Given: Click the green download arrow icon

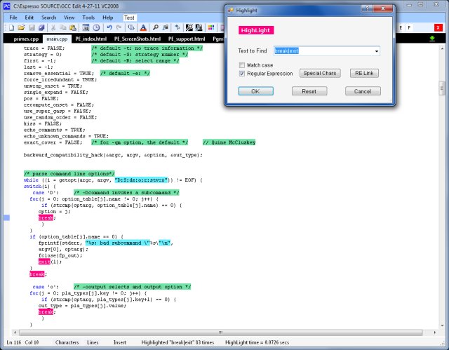Looking at the screenshot, I should pos(431,38).
